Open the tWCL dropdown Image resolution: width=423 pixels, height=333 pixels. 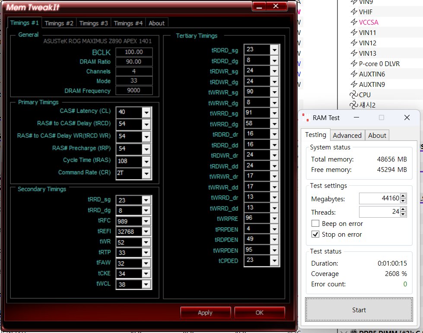coord(146,284)
